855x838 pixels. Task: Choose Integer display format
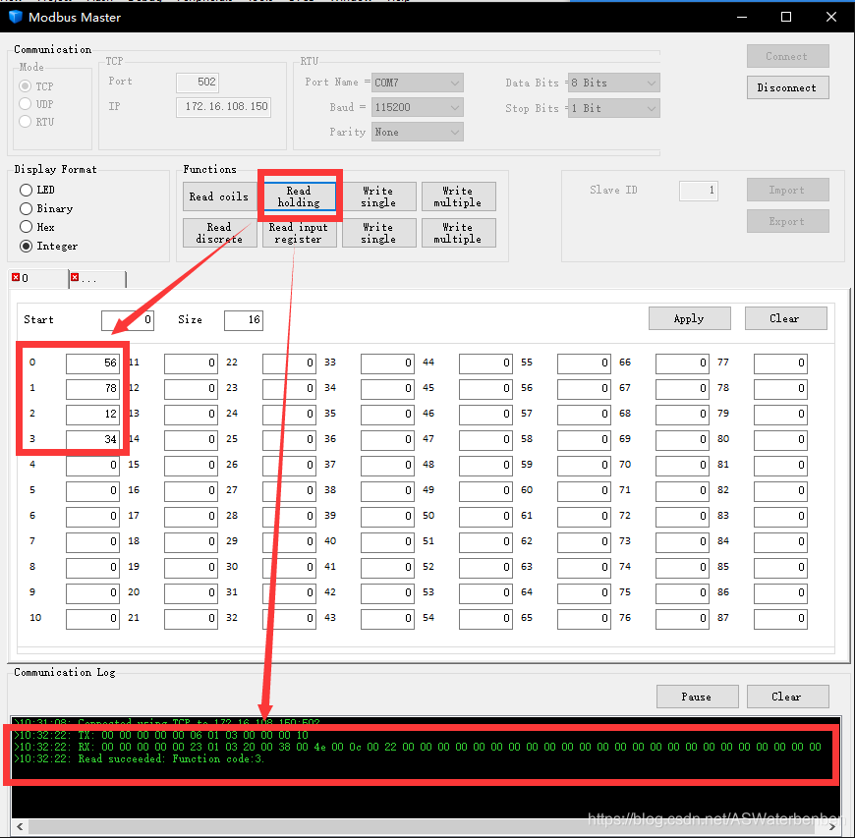pos(27,246)
